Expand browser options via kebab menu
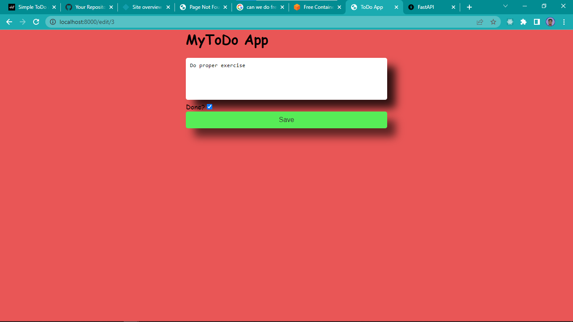 [x=564, y=21]
